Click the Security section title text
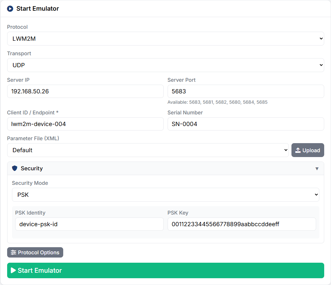 pos(32,168)
